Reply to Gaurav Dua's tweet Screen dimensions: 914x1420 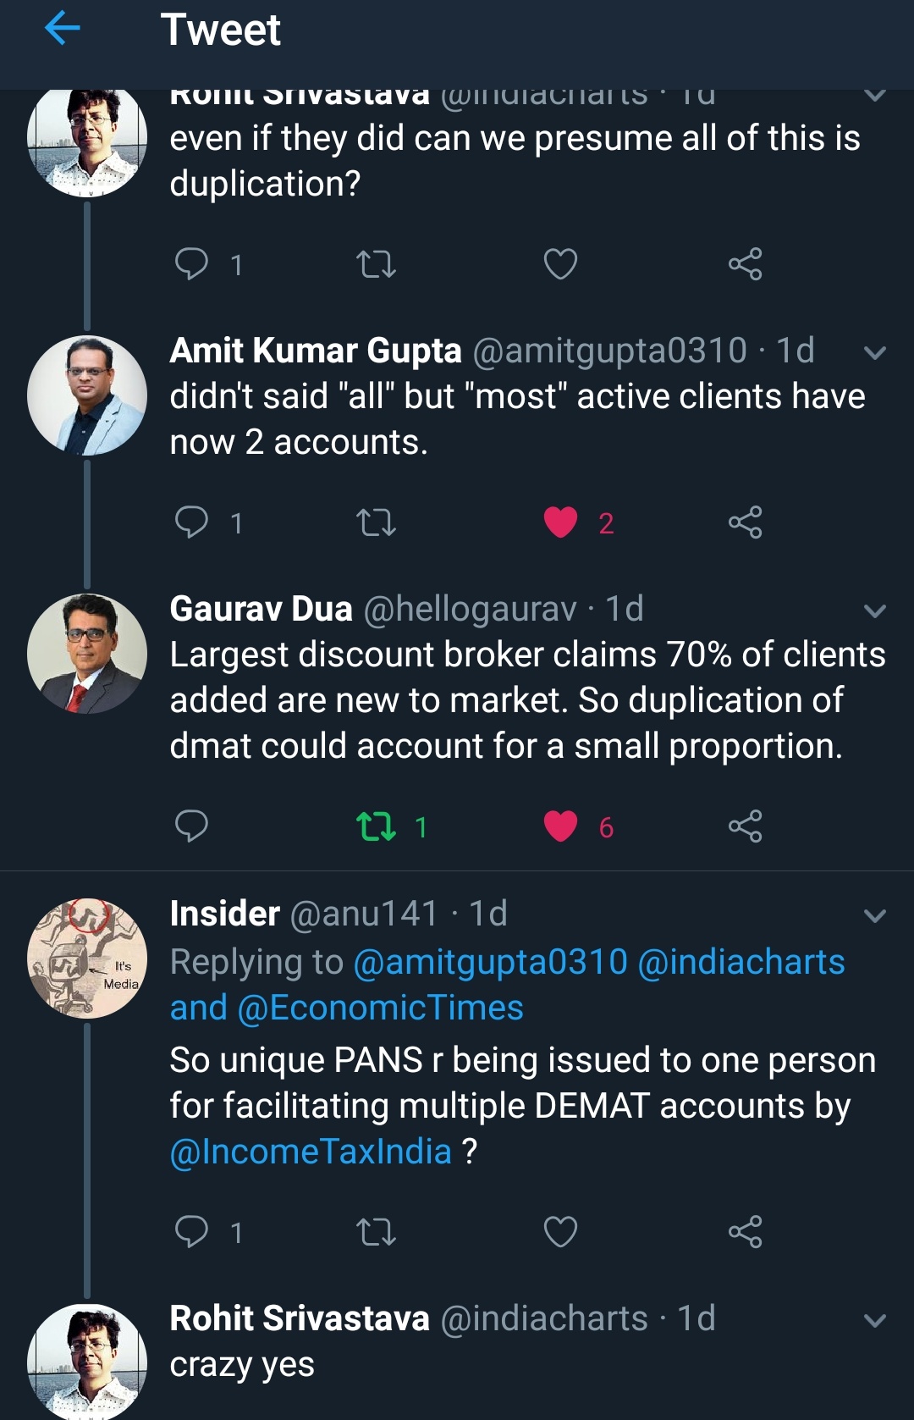pos(191,826)
